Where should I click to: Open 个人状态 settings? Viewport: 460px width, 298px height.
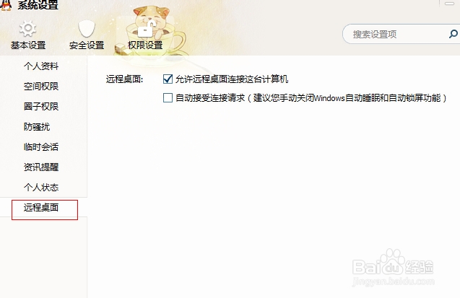(x=41, y=187)
